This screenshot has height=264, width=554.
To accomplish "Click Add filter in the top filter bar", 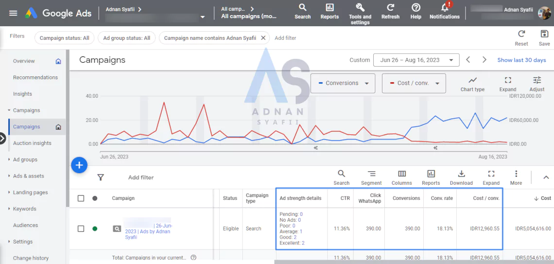I will [285, 38].
